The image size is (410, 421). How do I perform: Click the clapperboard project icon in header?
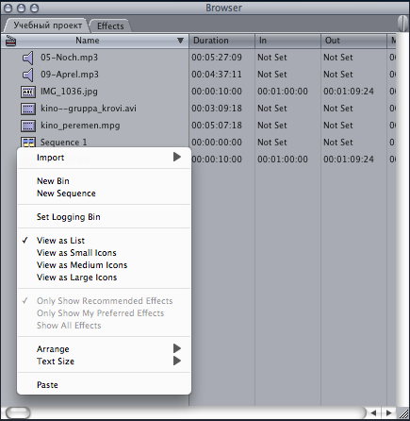(10, 41)
